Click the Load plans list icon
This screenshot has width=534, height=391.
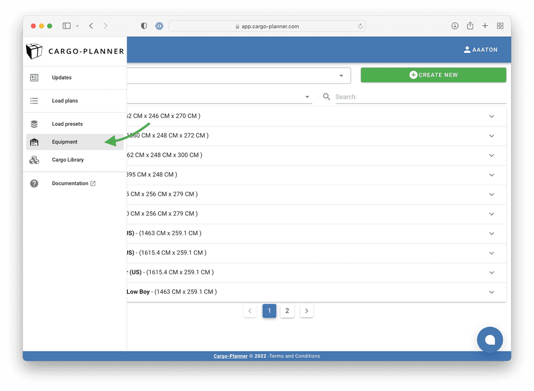(34, 101)
